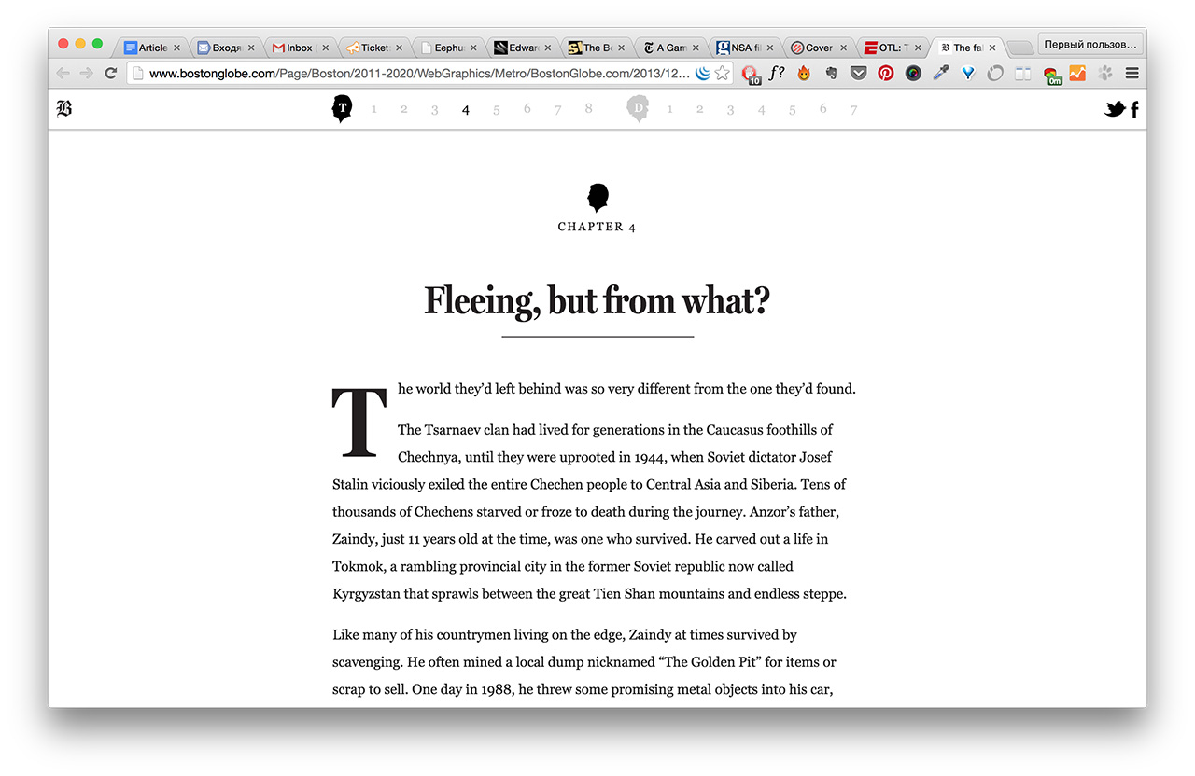Go to Tamerlan chapter 5

coord(497,110)
